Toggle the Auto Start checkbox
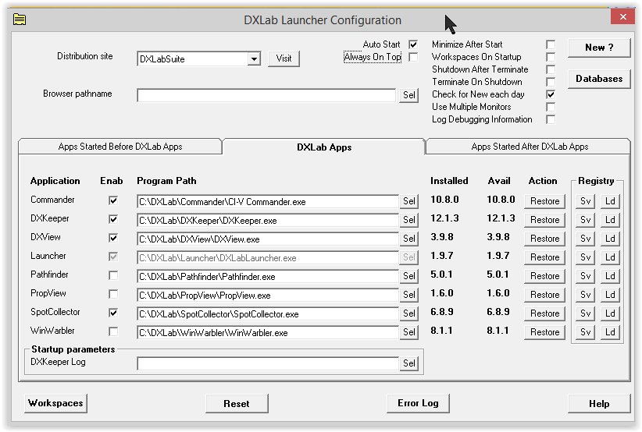This screenshot has height=432, width=642. point(413,44)
